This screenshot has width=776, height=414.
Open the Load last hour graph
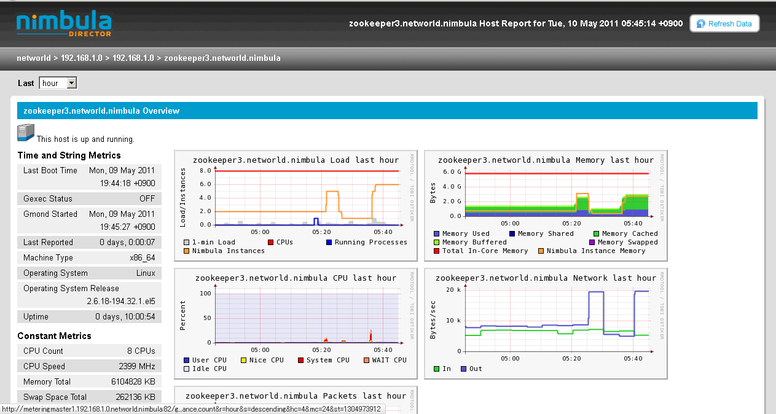click(296, 206)
